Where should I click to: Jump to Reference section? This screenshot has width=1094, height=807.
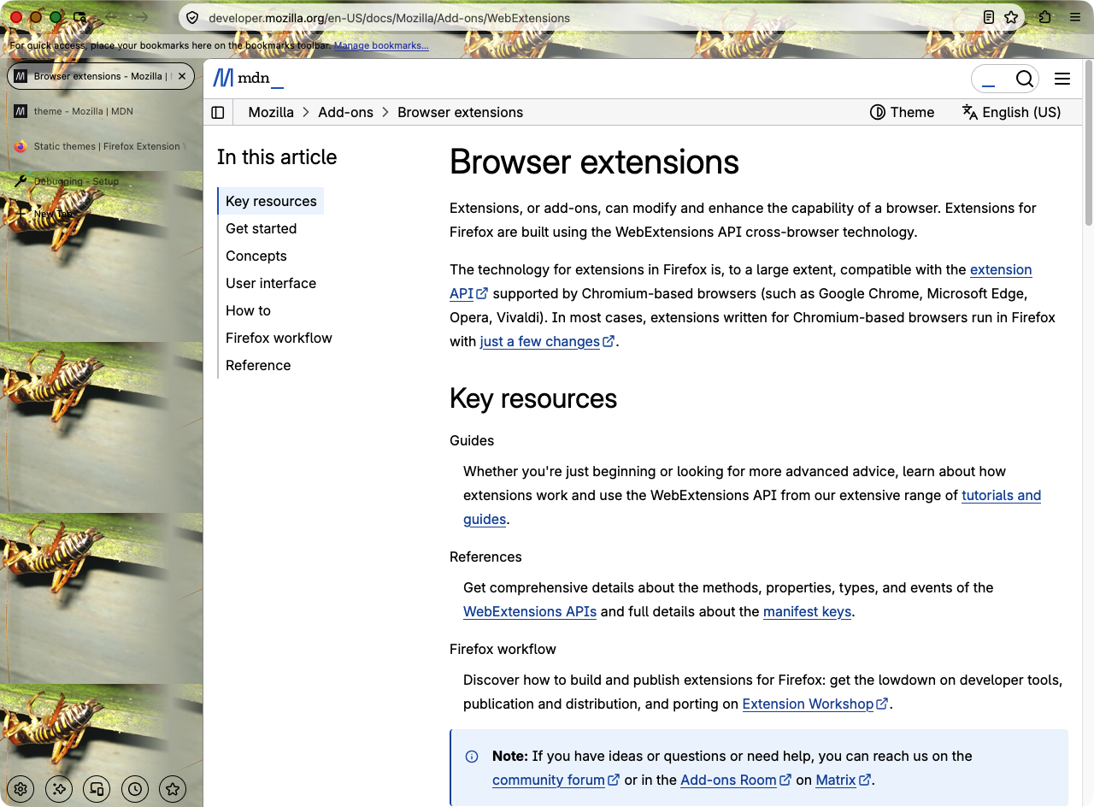pos(258,365)
